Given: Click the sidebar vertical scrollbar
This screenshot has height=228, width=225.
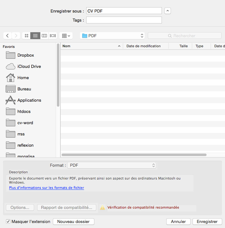Looking at the screenshot, I should 58,75.
